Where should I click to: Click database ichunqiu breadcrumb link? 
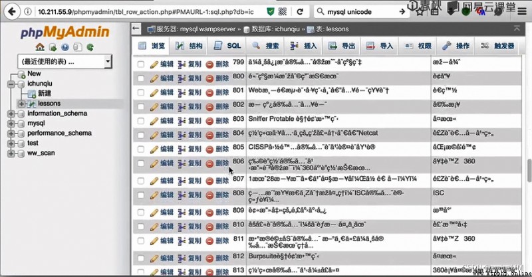tap(275, 29)
